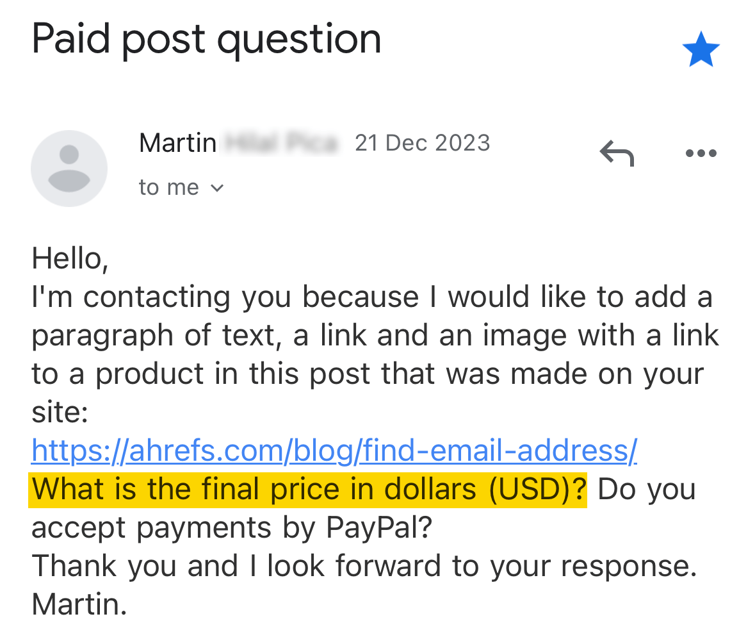Select the sender's circular avatar picture
This screenshot has height=637, width=755.
(69, 168)
